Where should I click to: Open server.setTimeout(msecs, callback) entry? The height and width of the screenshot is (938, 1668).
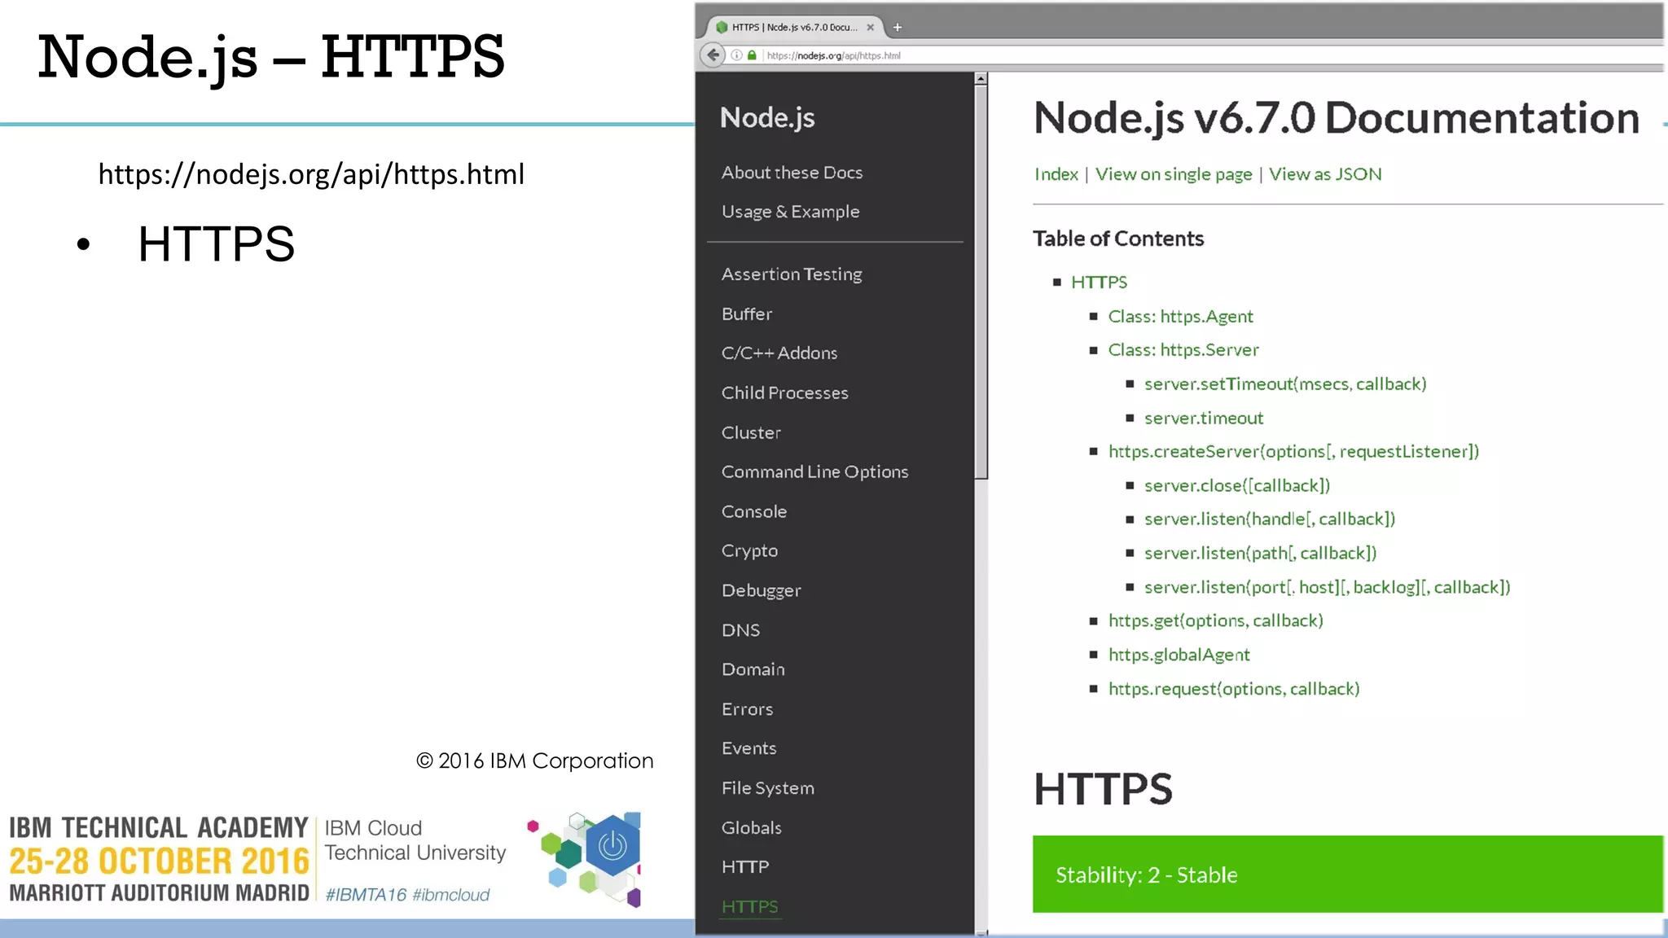pos(1285,384)
